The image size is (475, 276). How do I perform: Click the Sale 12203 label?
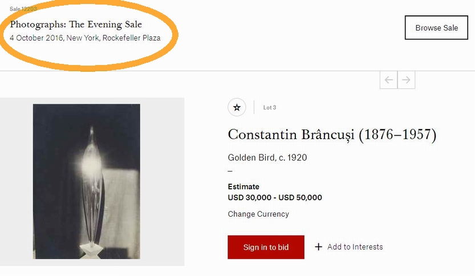[x=23, y=9]
